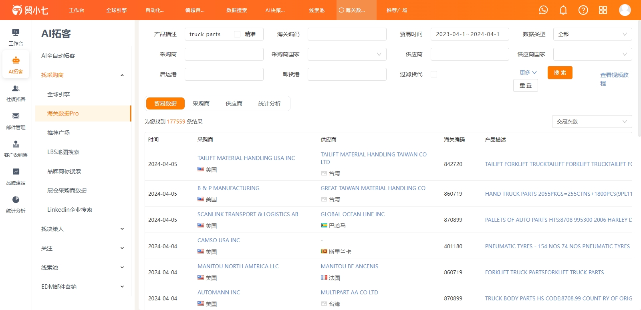The height and width of the screenshot is (310, 641).
Task: Go to 工作台 in left icon sidebar
Action: click(x=16, y=37)
